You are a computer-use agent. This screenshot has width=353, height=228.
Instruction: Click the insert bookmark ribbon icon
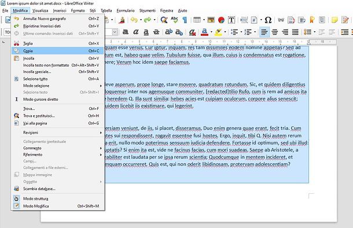[312, 20]
